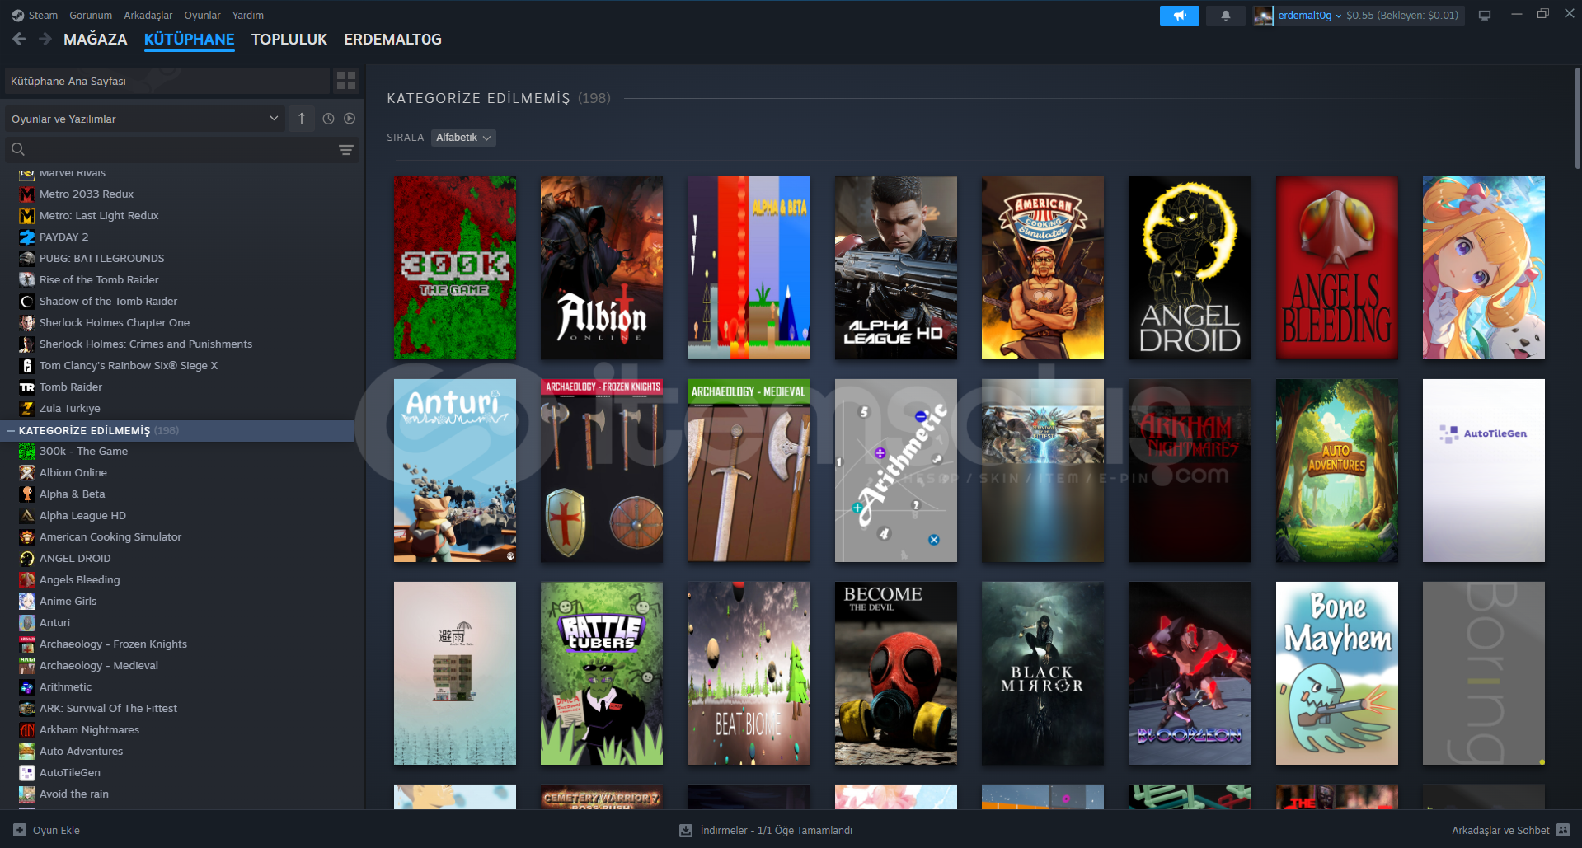Select the Albion Online cover
Screen dimensions: 1582x848
click(x=602, y=268)
